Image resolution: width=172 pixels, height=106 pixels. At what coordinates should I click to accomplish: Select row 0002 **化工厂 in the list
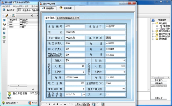23,25
